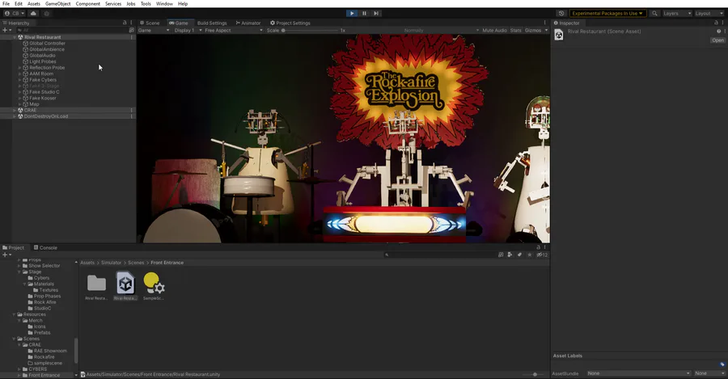Screen dimensions: 728x379
Task: Toggle Gizmos in Game view
Action: [533, 30]
